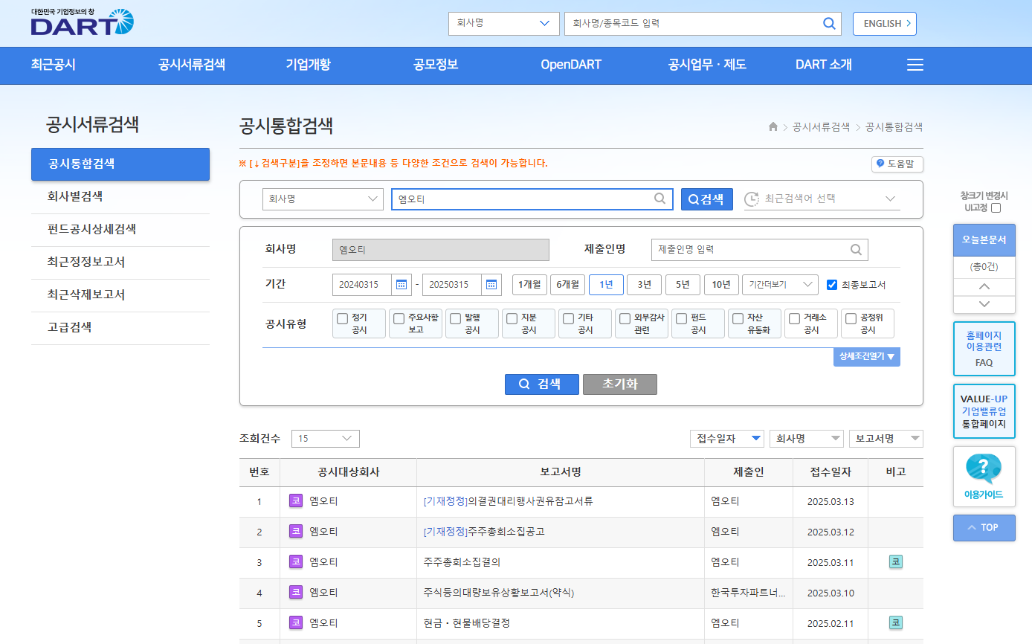Screen dimensions: 1032x644
Task: Open the end date calendar icon
Action: coord(491,285)
